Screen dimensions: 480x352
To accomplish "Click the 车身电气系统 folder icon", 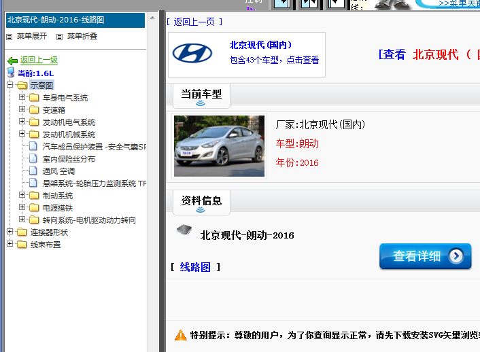I will [34, 98].
